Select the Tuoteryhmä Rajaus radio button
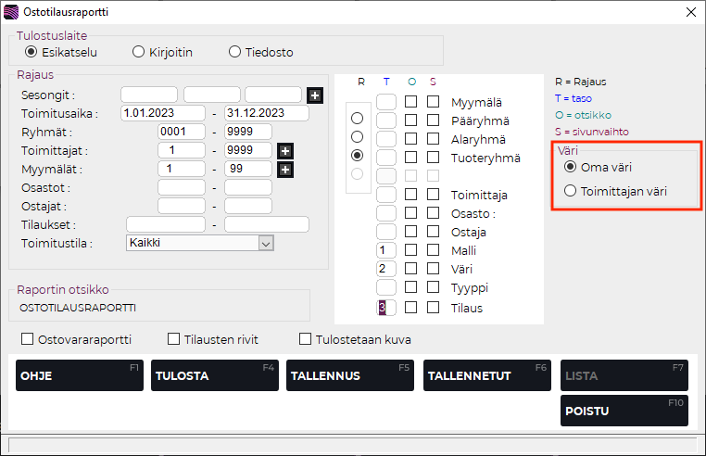Viewport: 706px width, 456px height. pyautogui.click(x=357, y=155)
